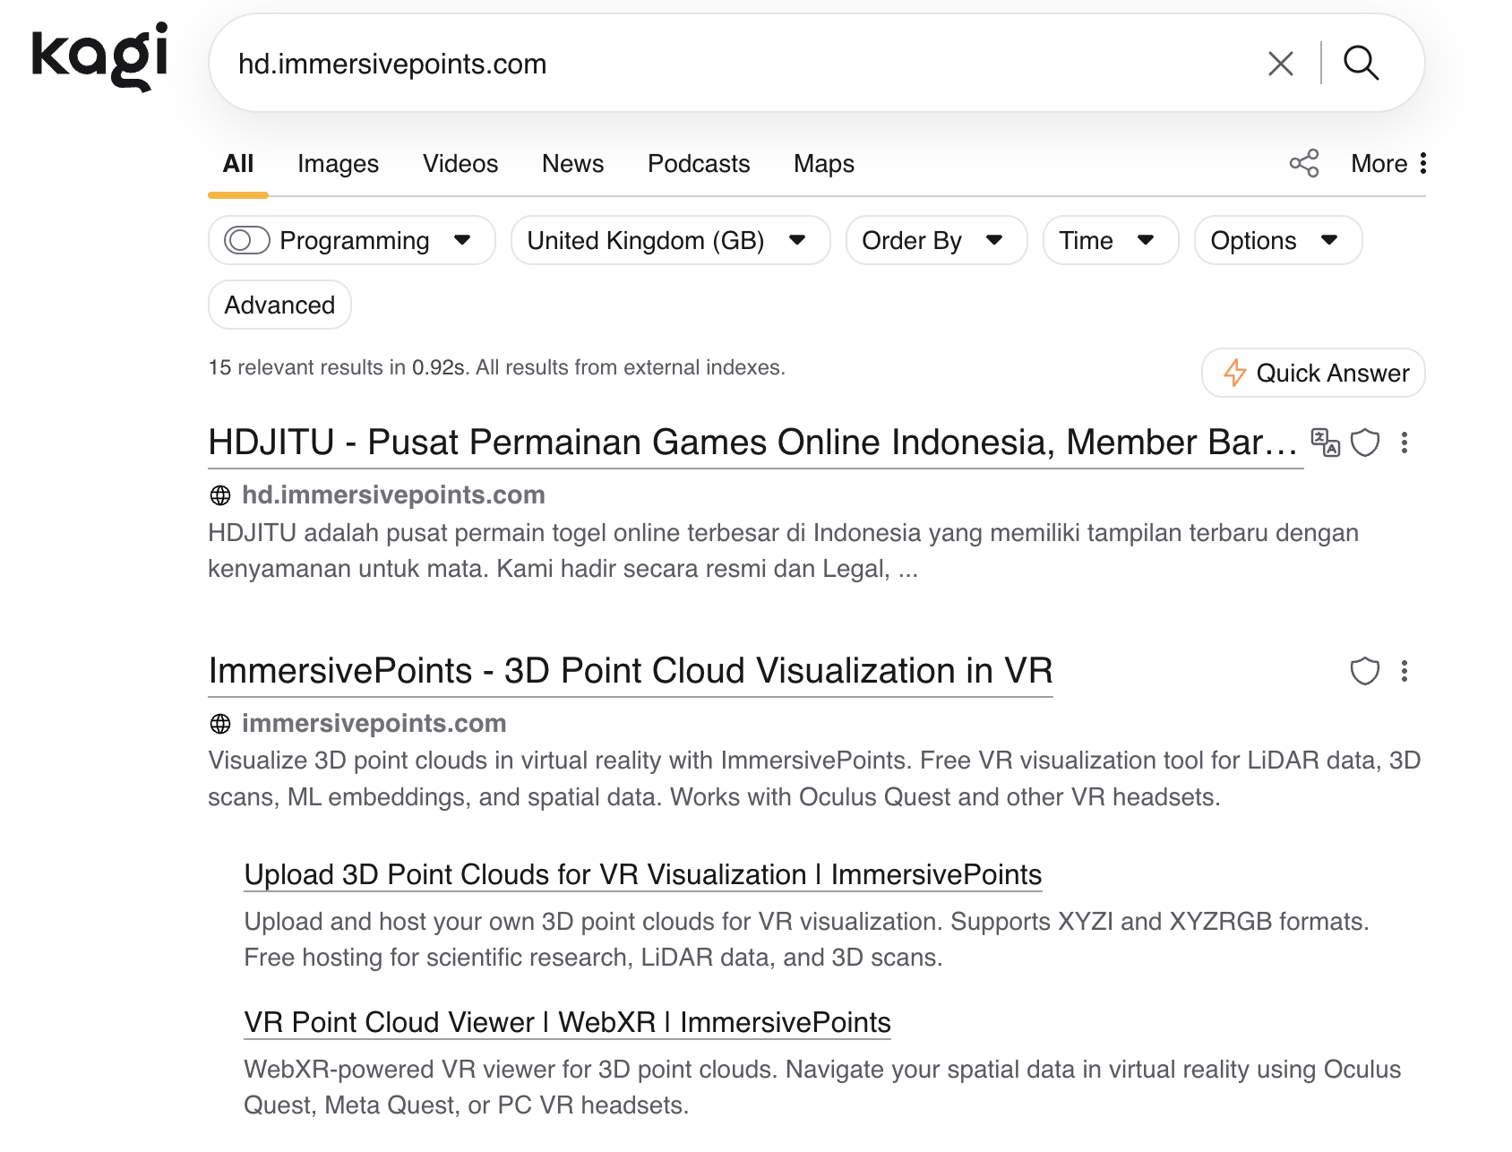Switch to the Maps tab
Screen dimensions: 1512x1152
pos(824,164)
